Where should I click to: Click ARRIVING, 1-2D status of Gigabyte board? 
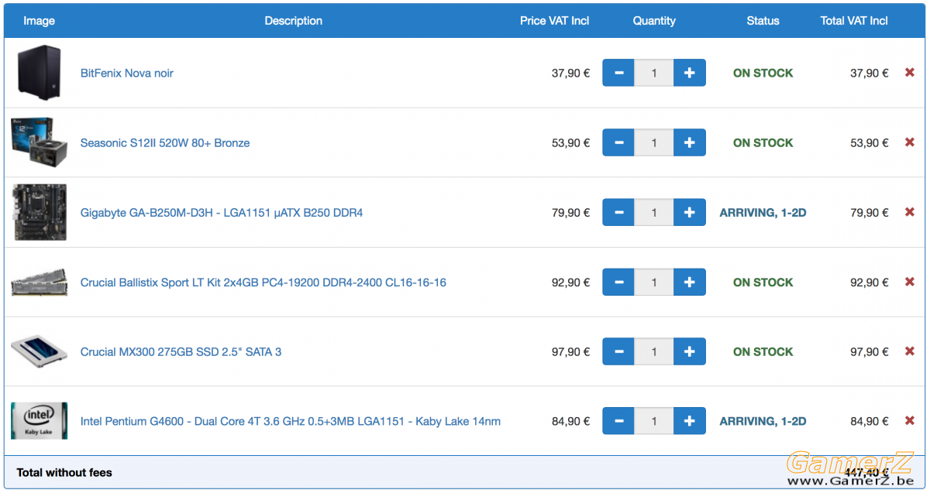[x=763, y=212]
